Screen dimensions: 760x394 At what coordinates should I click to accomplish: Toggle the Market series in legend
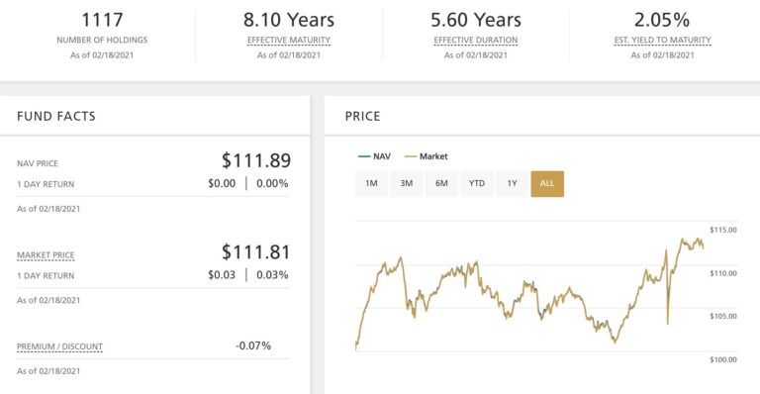433,156
